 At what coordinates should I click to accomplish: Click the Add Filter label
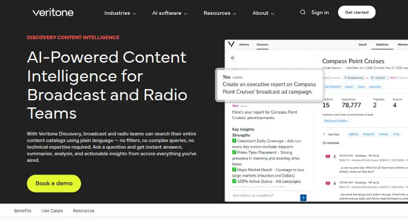334,134
